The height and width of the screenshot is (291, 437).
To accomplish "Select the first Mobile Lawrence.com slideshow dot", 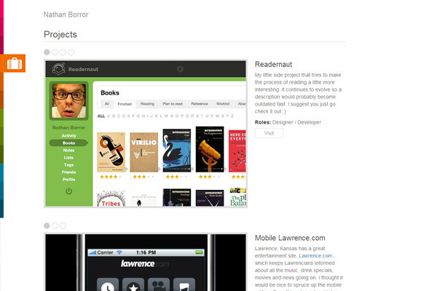I will [x=47, y=226].
